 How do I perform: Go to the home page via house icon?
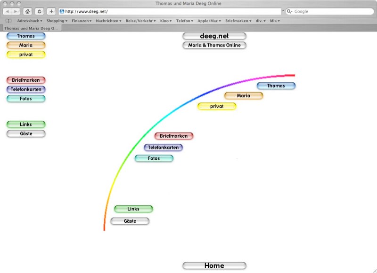click(x=28, y=11)
